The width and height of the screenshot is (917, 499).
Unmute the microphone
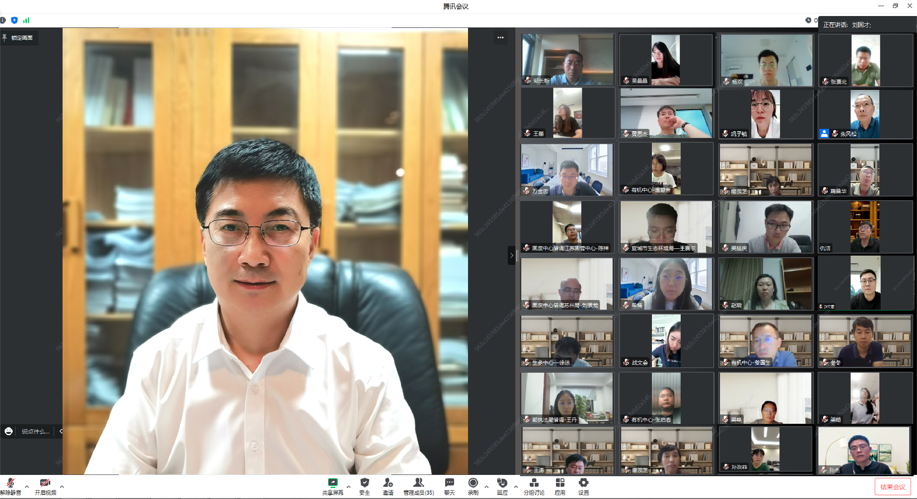click(x=11, y=483)
